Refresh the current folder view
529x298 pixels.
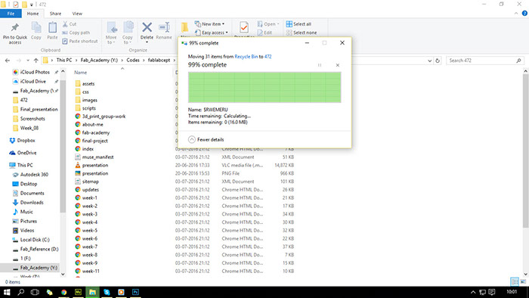(x=438, y=61)
